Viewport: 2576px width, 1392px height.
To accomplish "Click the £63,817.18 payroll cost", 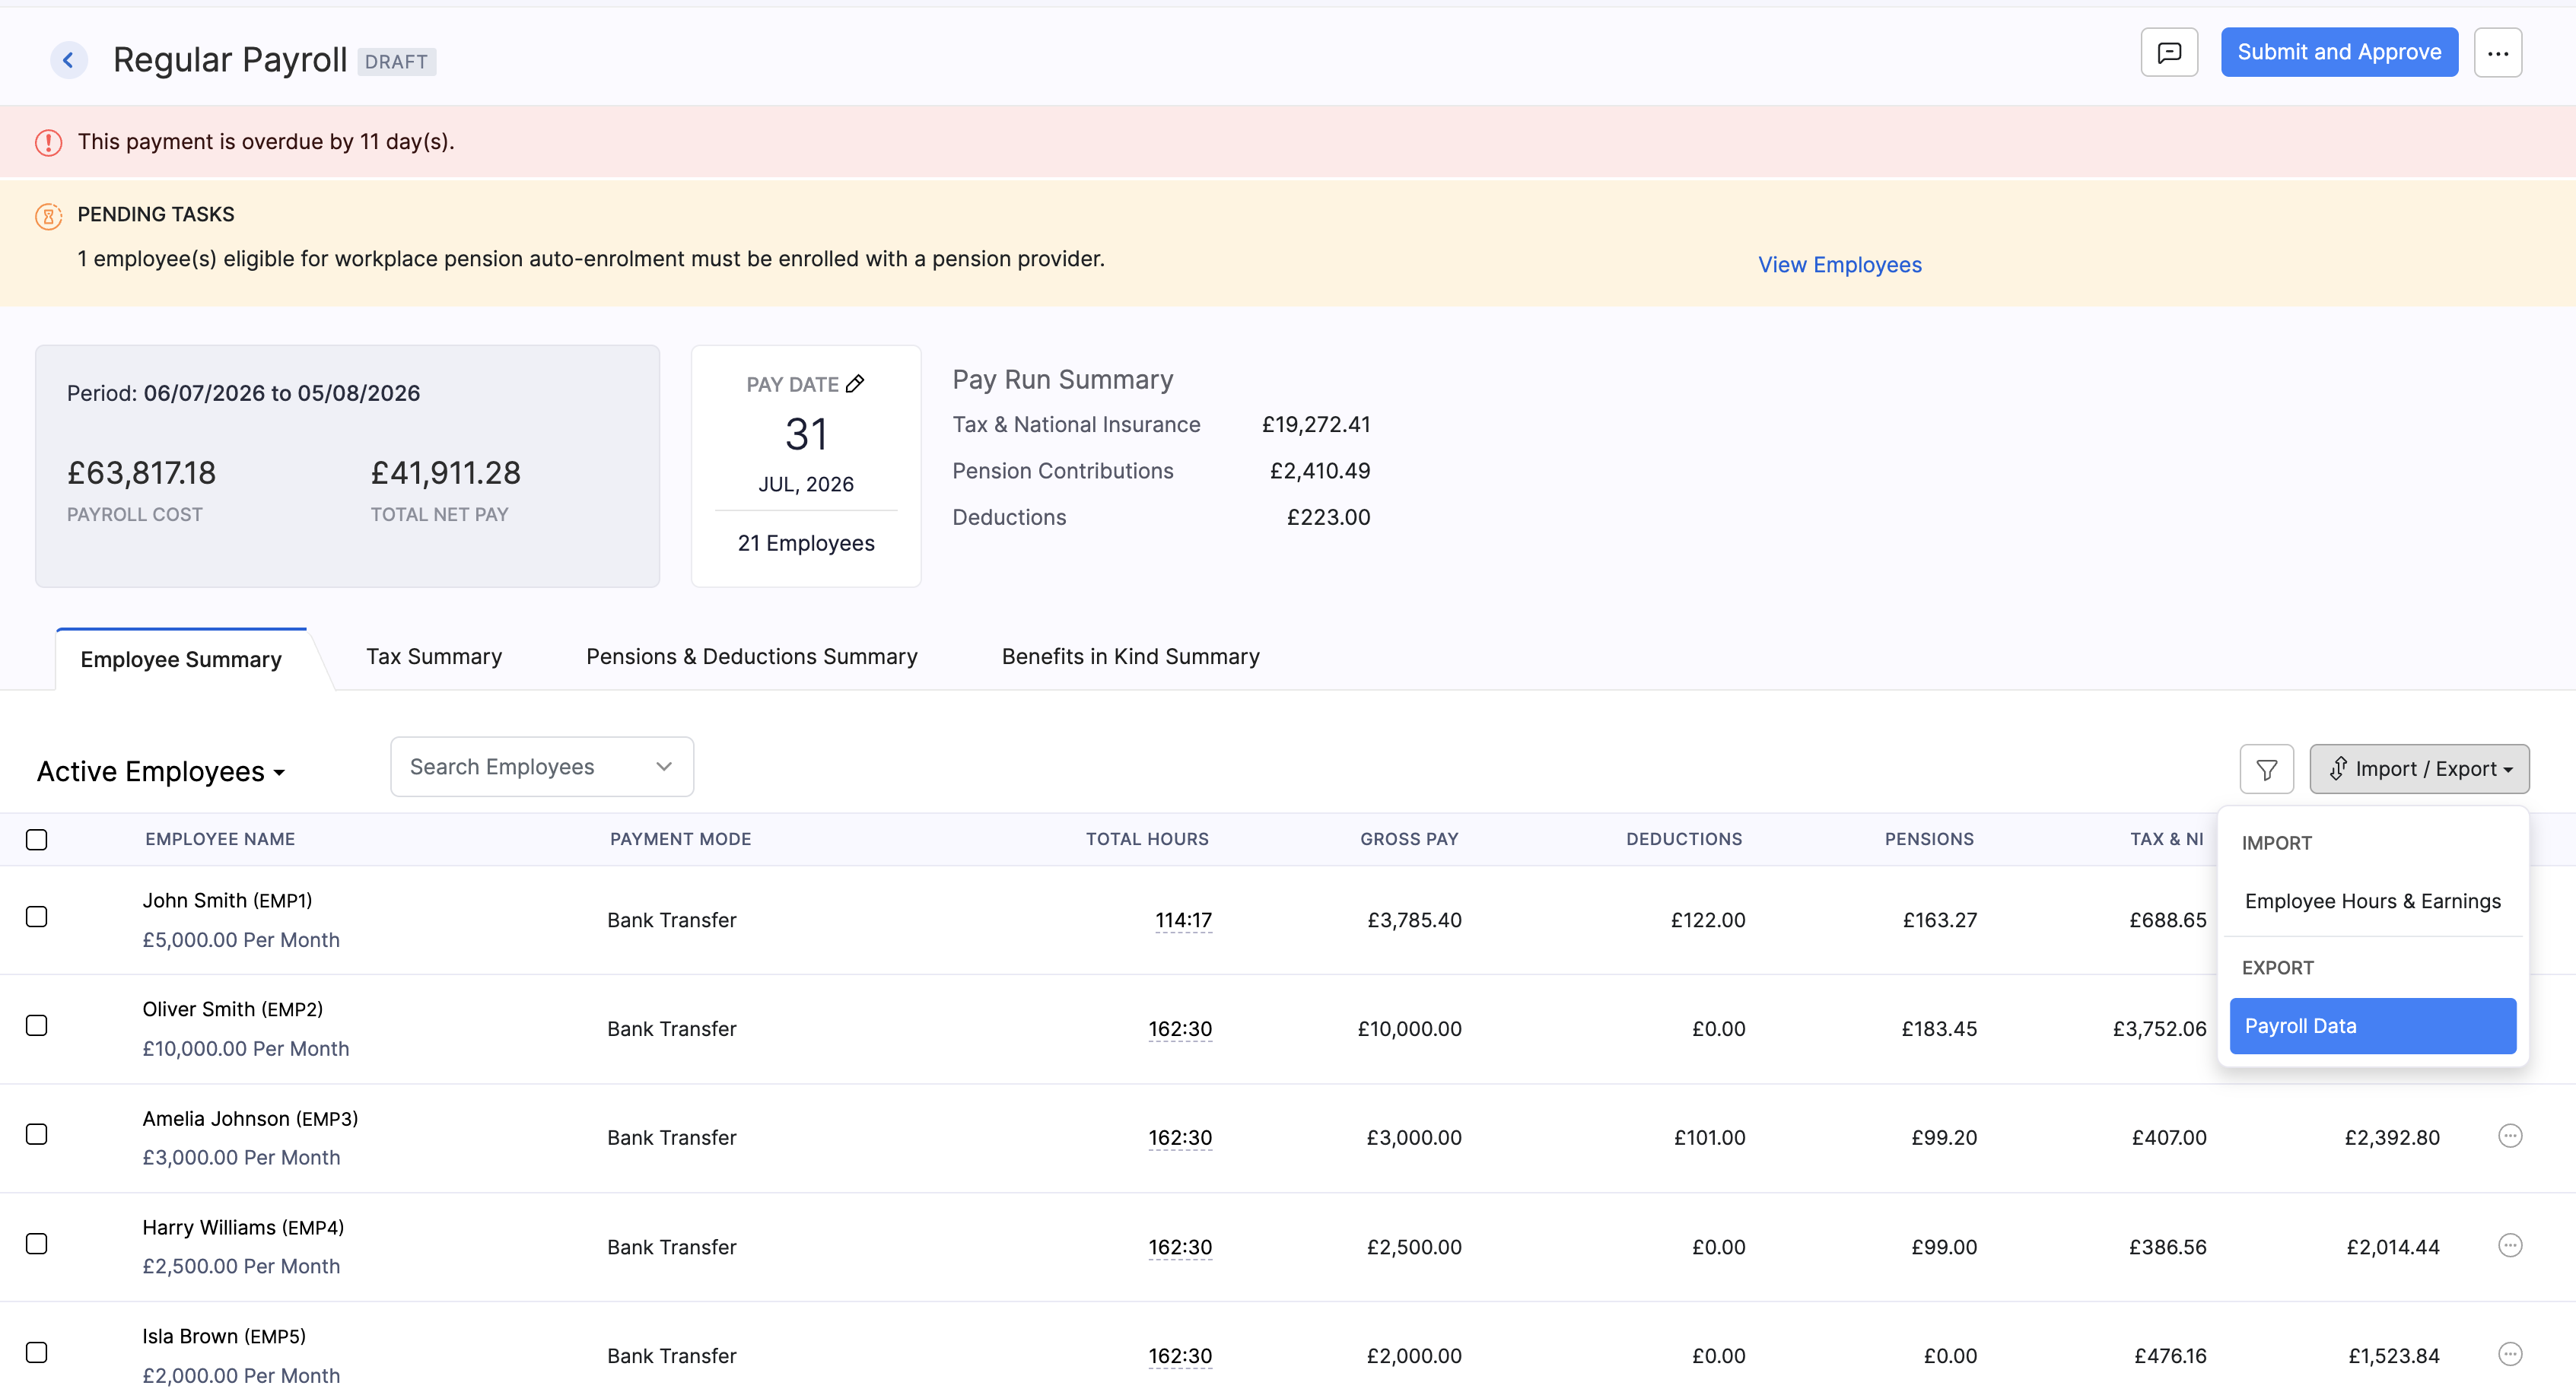I will (141, 473).
